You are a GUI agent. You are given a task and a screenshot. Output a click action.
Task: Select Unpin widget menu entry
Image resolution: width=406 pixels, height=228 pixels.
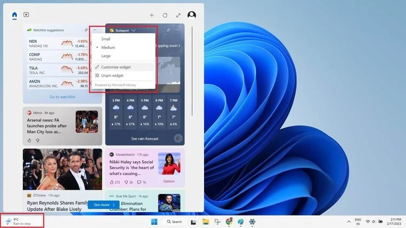[123, 76]
